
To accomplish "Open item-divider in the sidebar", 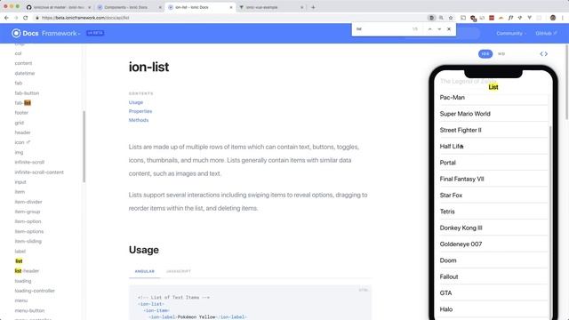I will tap(28, 202).
